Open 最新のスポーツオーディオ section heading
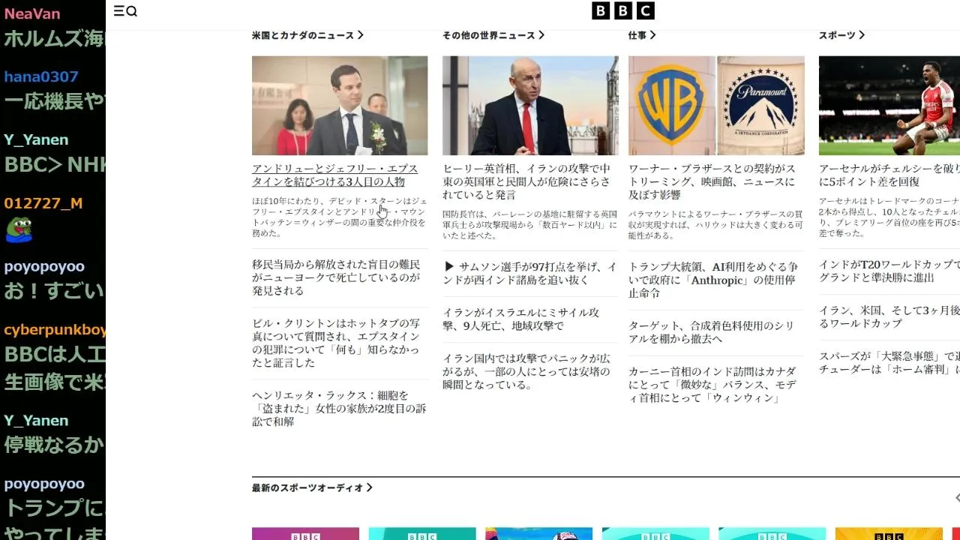 (312, 488)
